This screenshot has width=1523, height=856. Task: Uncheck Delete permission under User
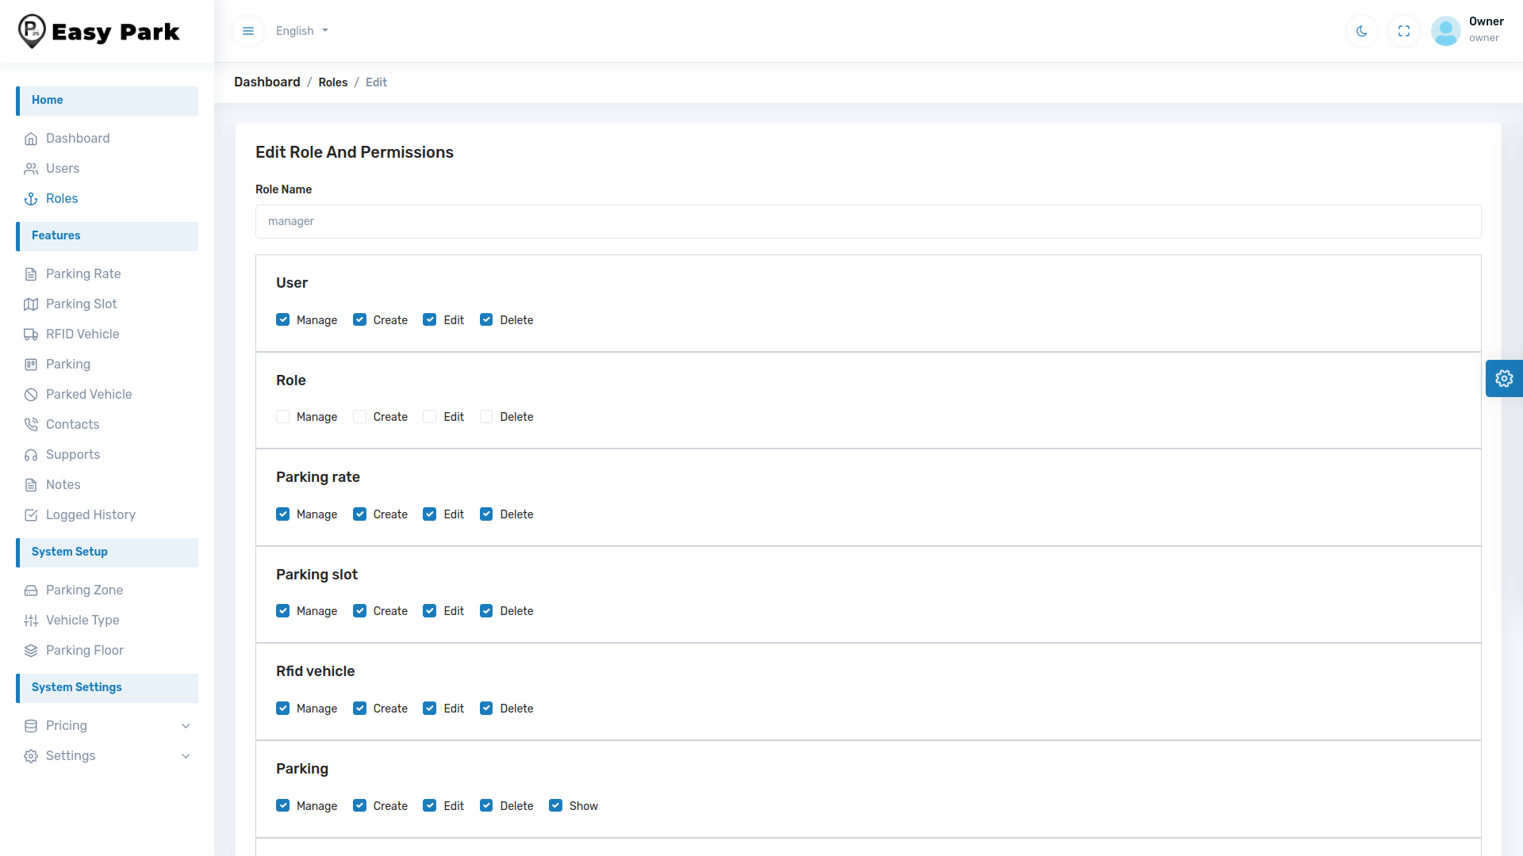pyautogui.click(x=486, y=320)
